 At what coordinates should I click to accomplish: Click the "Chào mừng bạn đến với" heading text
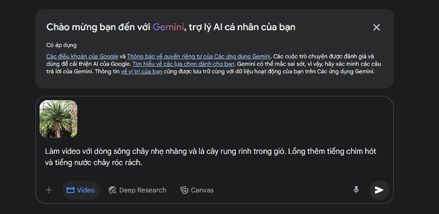pyautogui.click(x=98, y=27)
